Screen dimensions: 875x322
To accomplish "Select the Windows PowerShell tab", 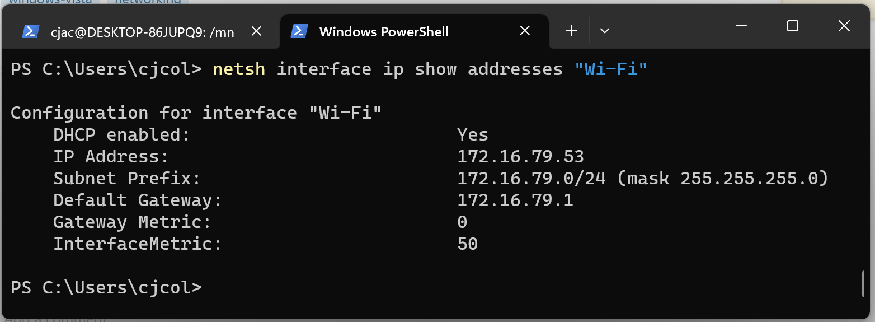I will [384, 32].
